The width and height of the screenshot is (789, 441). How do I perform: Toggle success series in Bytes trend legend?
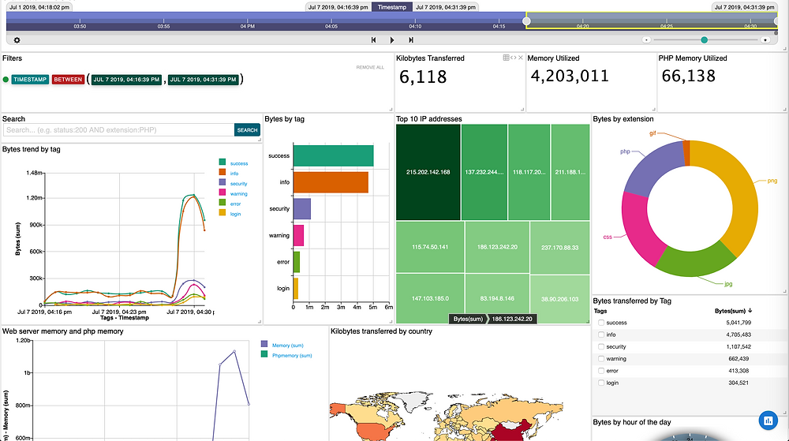[234, 163]
